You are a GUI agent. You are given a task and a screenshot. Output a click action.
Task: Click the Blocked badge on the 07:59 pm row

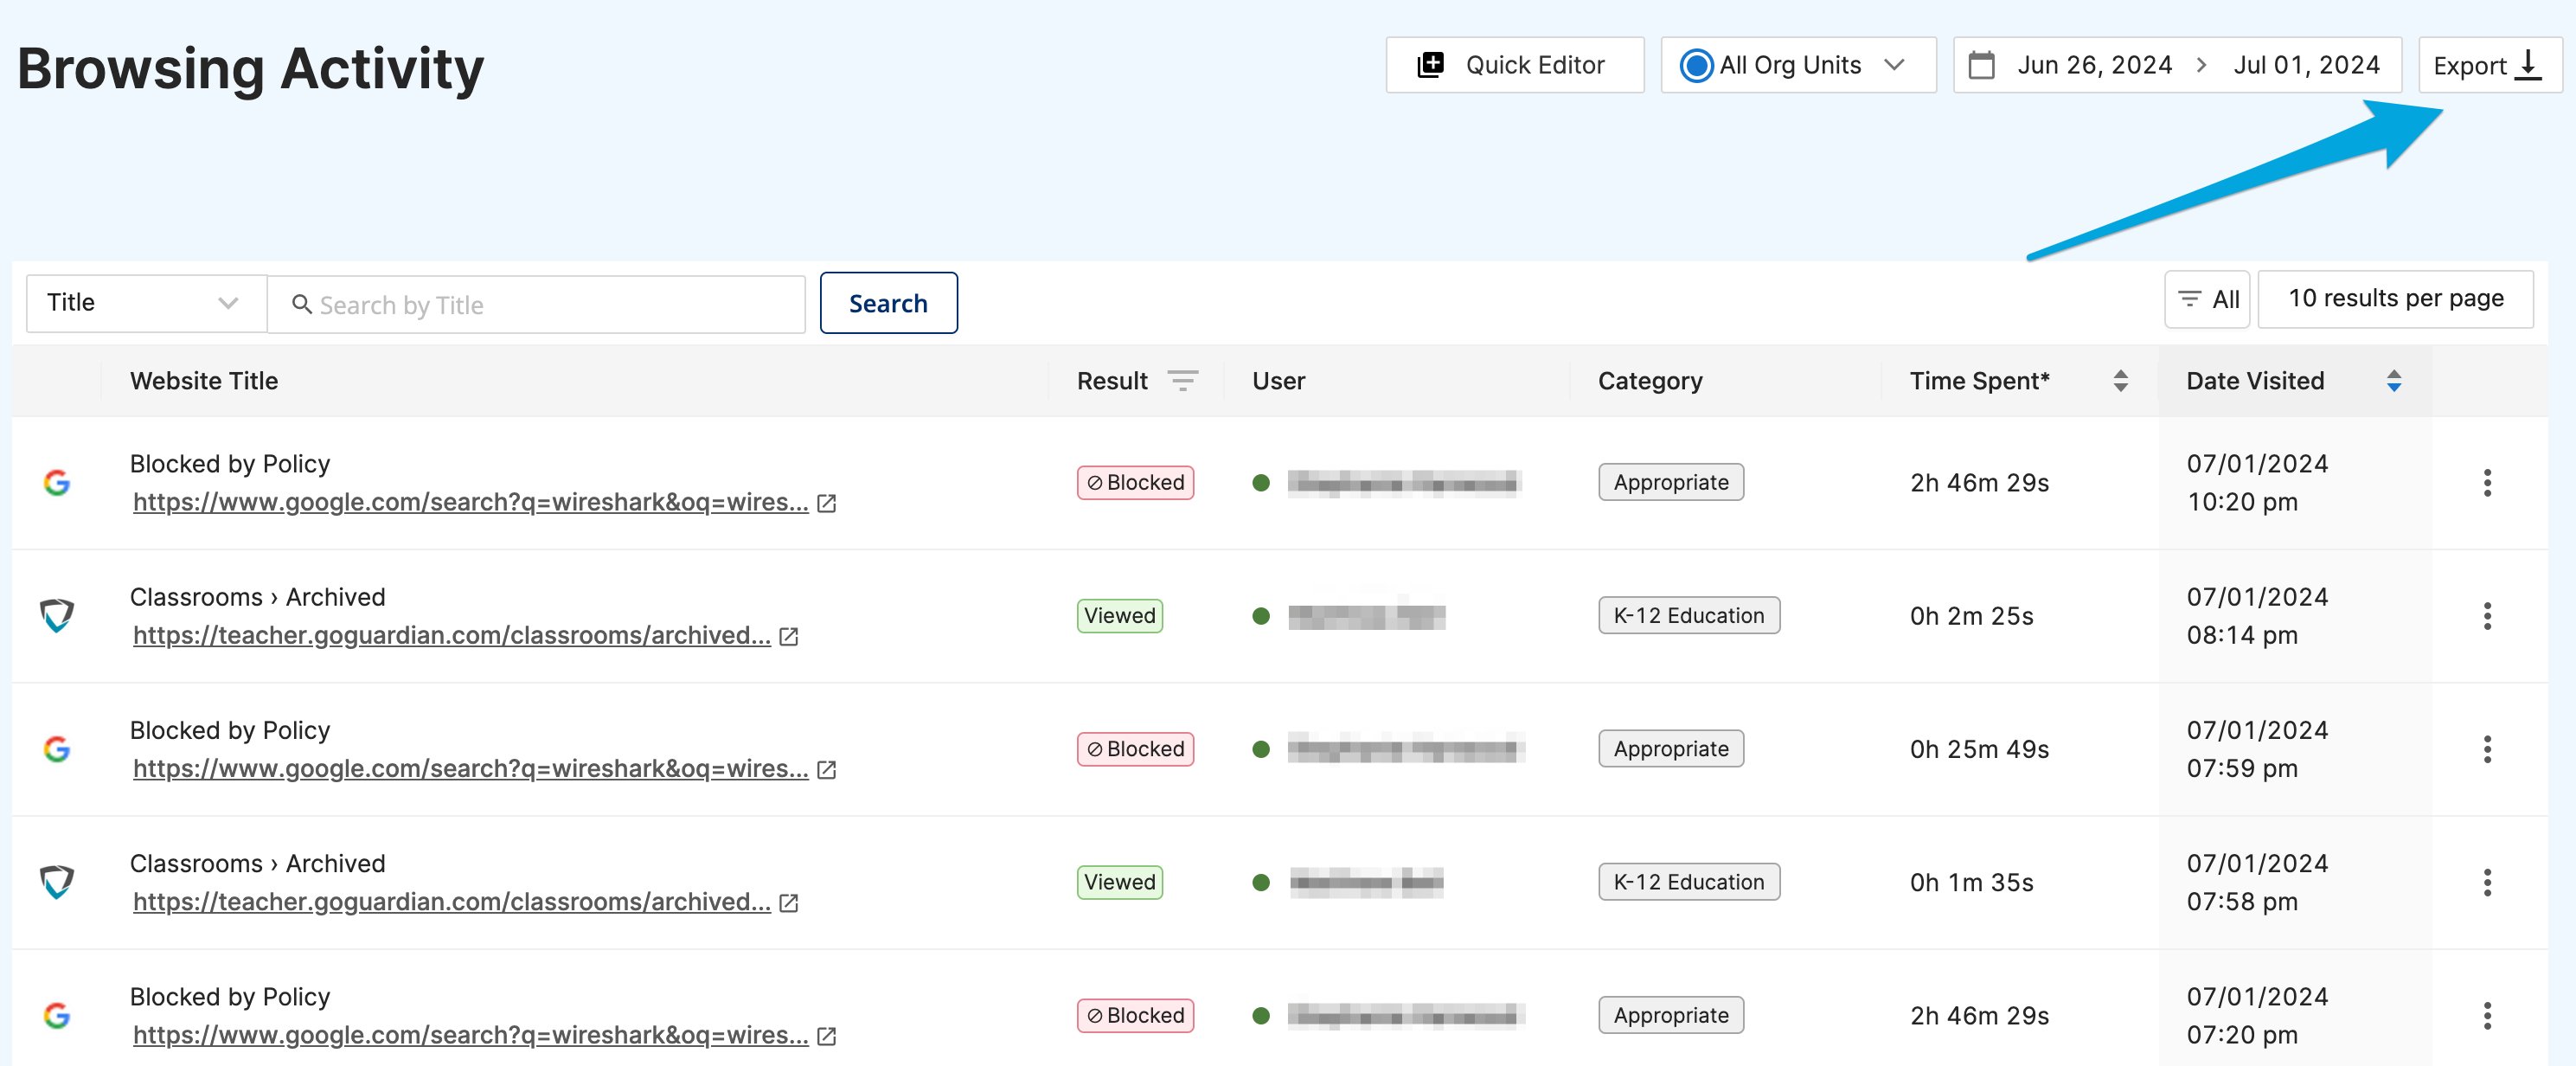click(x=1135, y=749)
